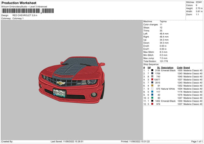This screenshot has width=204, height=144.
Task: Click the red Chevrolet car design preview
Action: coord(72,80)
